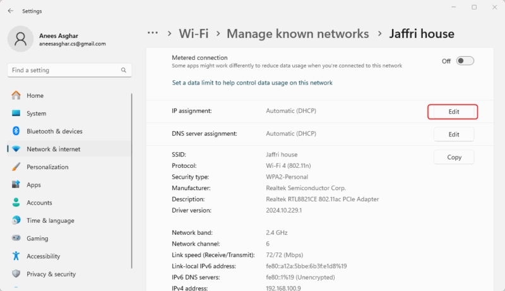This screenshot has height=291, width=505.
Task: Copy the network properties
Action: coord(453,157)
